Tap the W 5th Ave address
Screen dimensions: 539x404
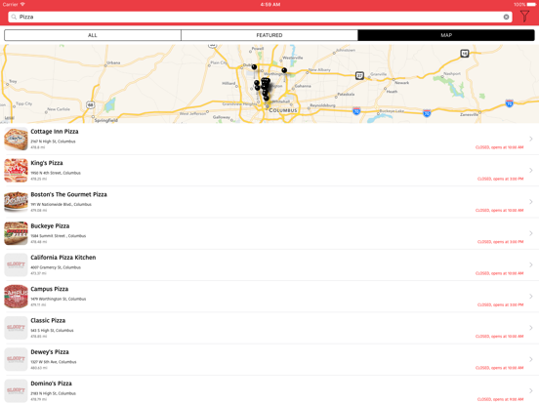tap(54, 362)
